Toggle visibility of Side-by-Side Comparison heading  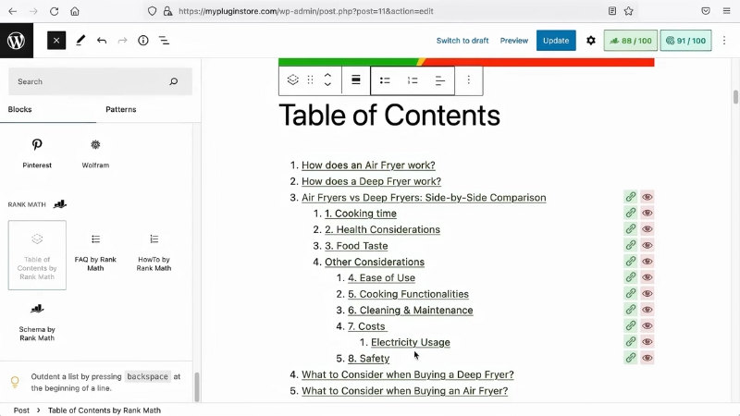click(x=647, y=197)
